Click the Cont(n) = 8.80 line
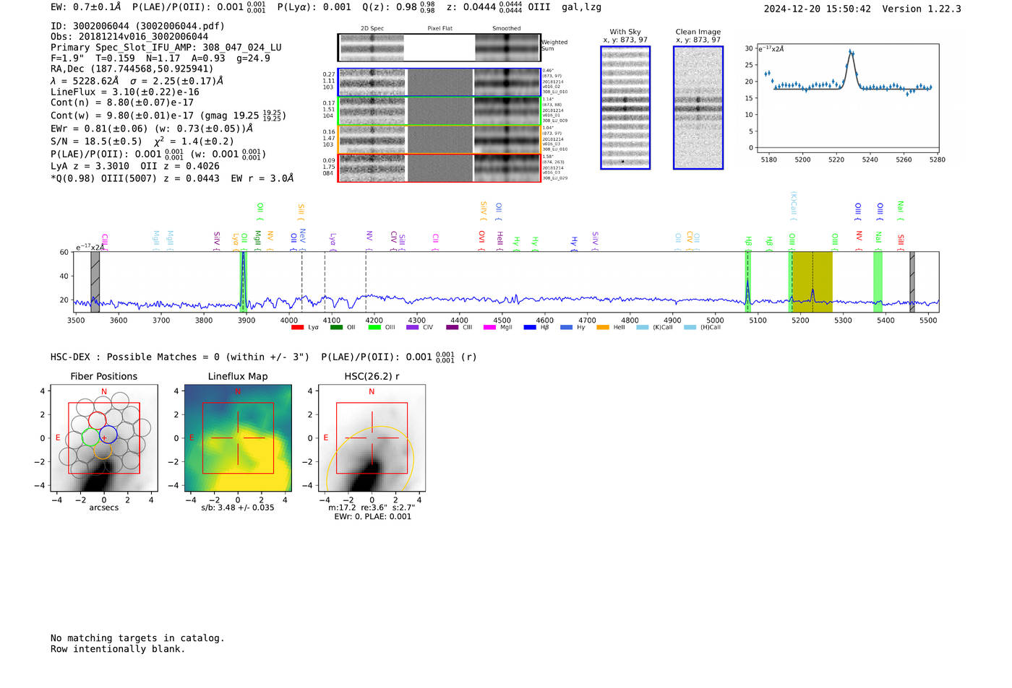The image size is (1012, 688). 122,103
